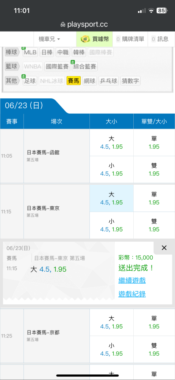This screenshot has height=380, width=175.
Task: Select the 日棒 league tag
Action: [47, 52]
